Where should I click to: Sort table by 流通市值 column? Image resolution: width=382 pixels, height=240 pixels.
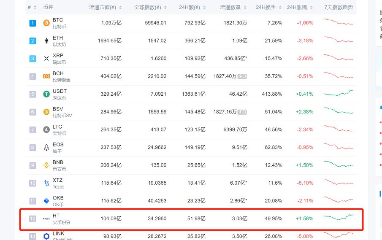(105, 8)
